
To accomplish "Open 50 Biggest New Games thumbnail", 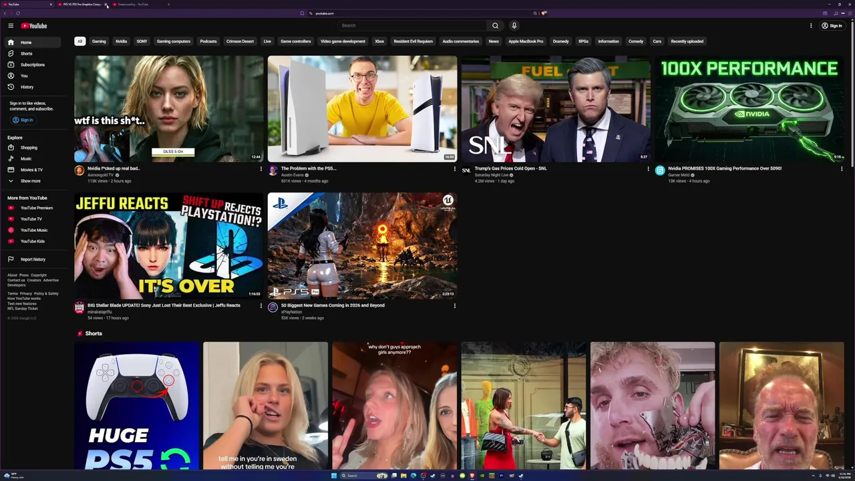I will (x=362, y=245).
